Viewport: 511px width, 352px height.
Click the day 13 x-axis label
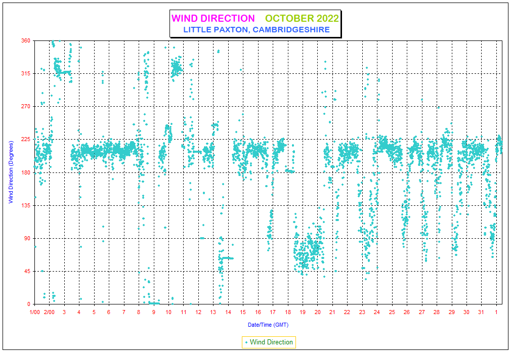(x=213, y=312)
